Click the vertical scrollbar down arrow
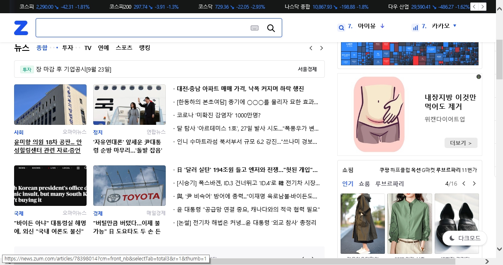Viewport: 503px width, 265px height. (x=499, y=249)
